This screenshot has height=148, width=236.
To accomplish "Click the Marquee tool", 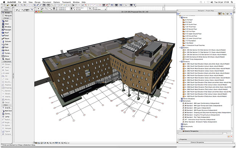I will [x=7, y=16].
